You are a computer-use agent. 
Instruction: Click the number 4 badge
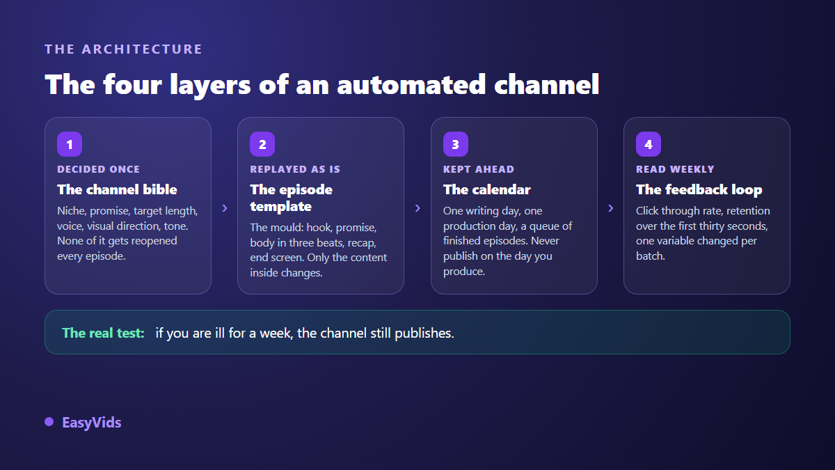tap(649, 144)
